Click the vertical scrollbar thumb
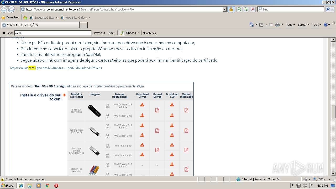 click(x=333, y=112)
